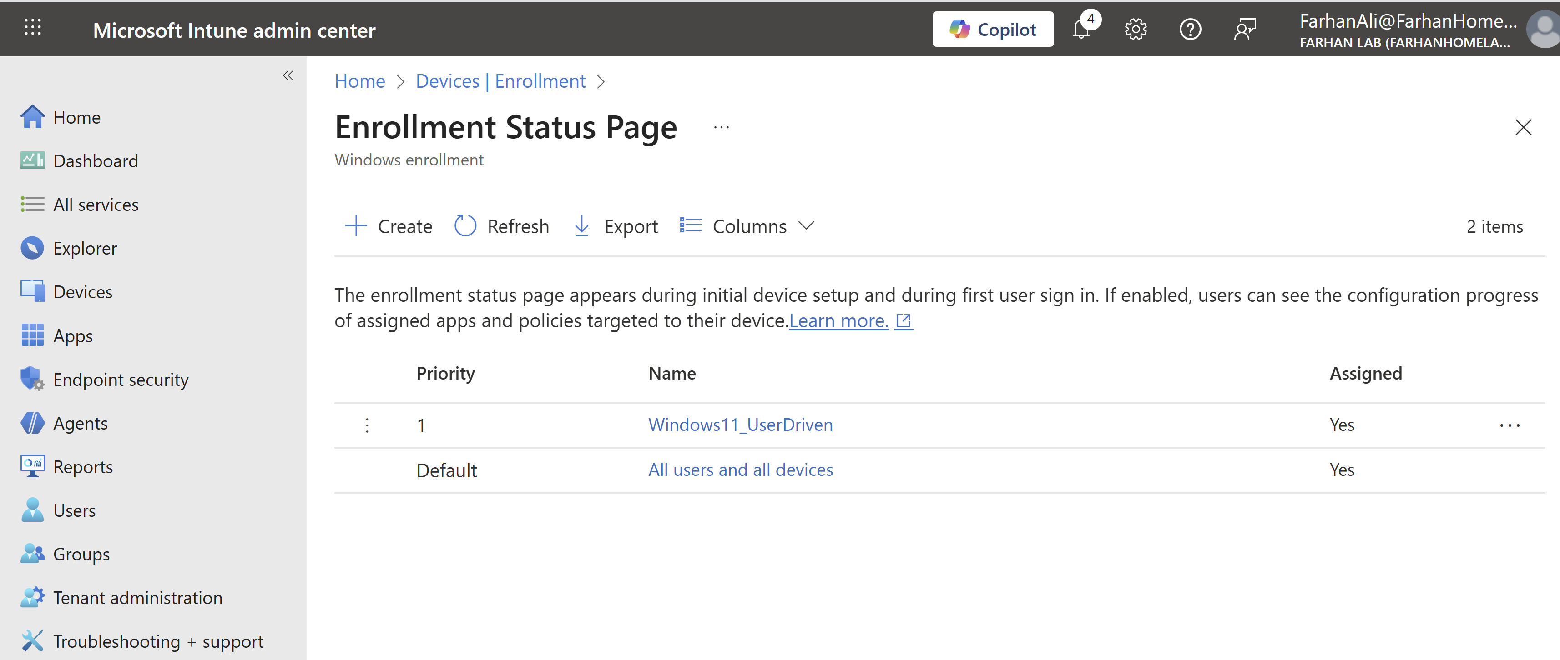Launch Copilot from the header
This screenshot has width=1560, height=660.
click(x=993, y=29)
